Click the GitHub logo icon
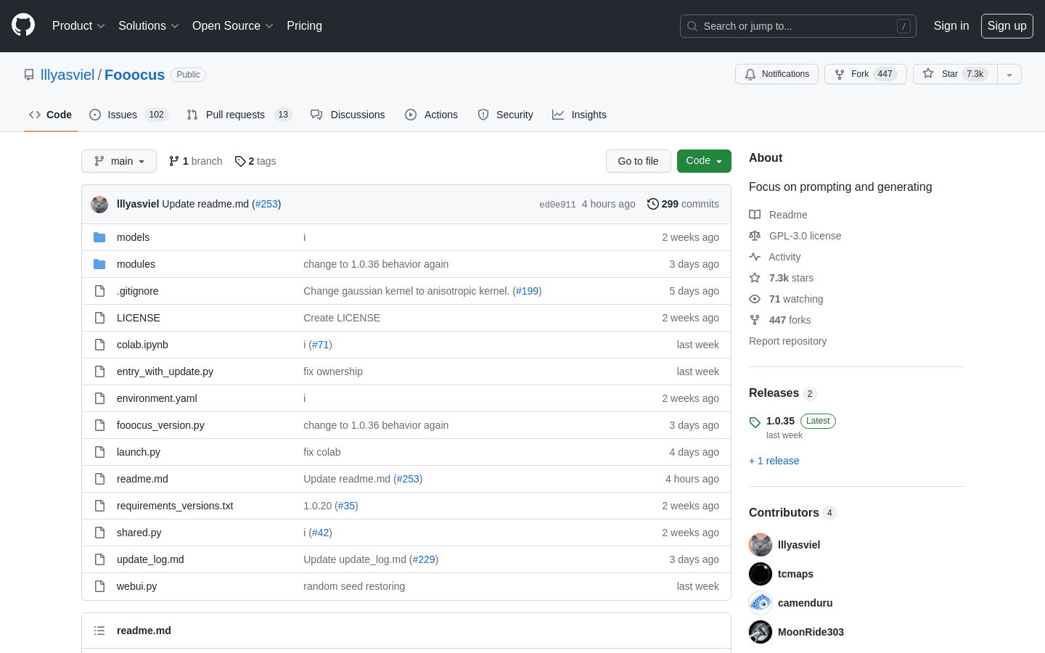The height and width of the screenshot is (653, 1045). (x=23, y=25)
